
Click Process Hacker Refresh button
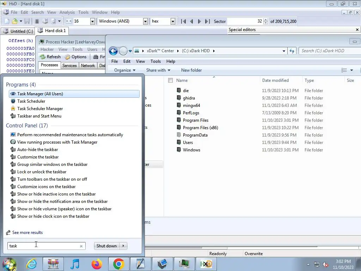pos(50,57)
